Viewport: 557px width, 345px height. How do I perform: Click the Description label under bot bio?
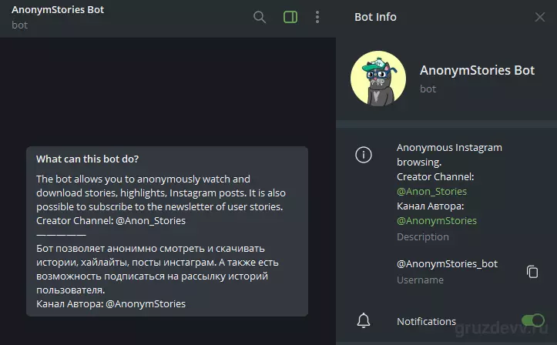click(423, 236)
